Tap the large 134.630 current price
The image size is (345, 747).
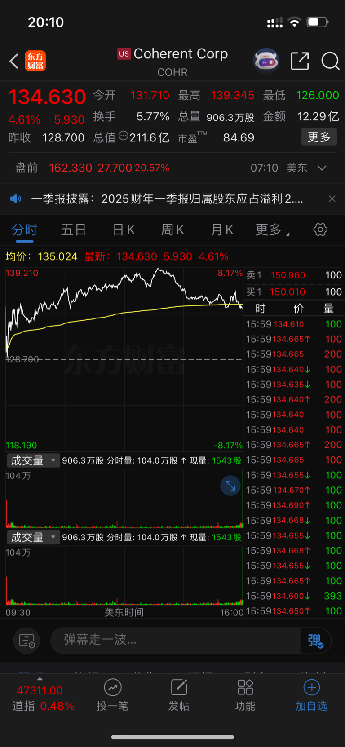[x=47, y=97]
